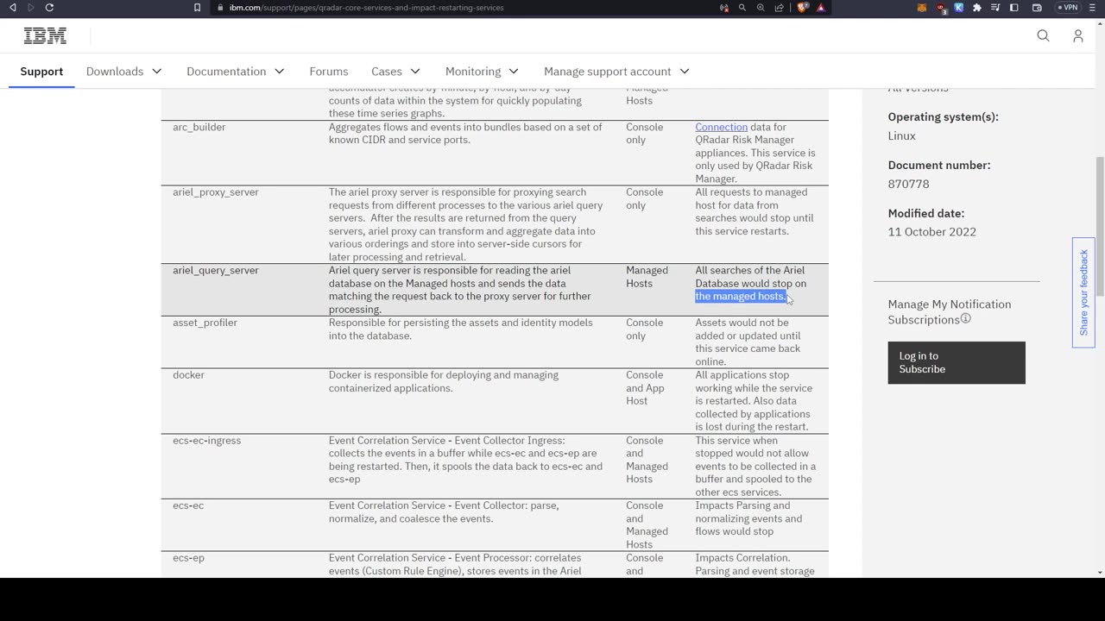Click 'Managed Hosts' cell in ariel_query_server row

[x=647, y=277]
